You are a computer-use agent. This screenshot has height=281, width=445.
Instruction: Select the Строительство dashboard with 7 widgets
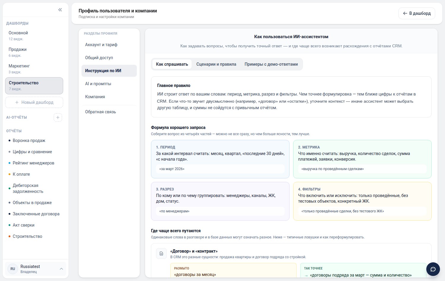pos(34,86)
